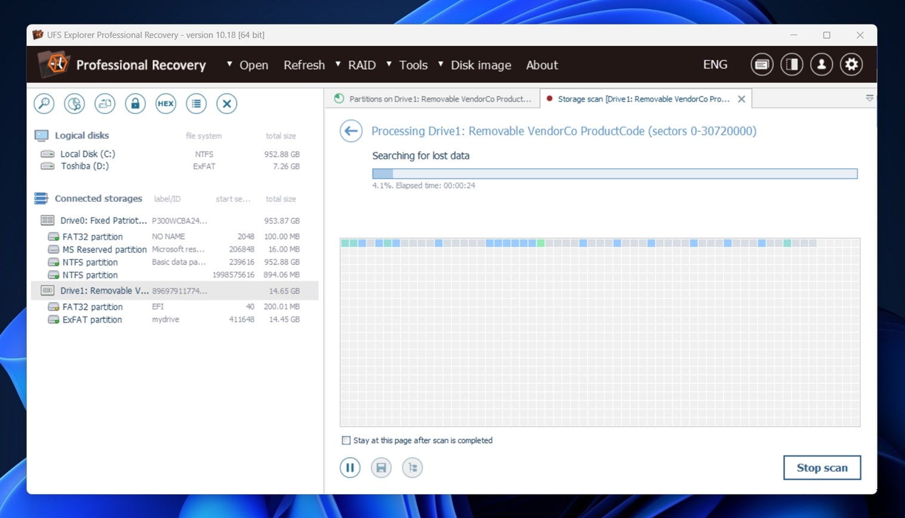Click the Refresh button in top menu

click(304, 65)
